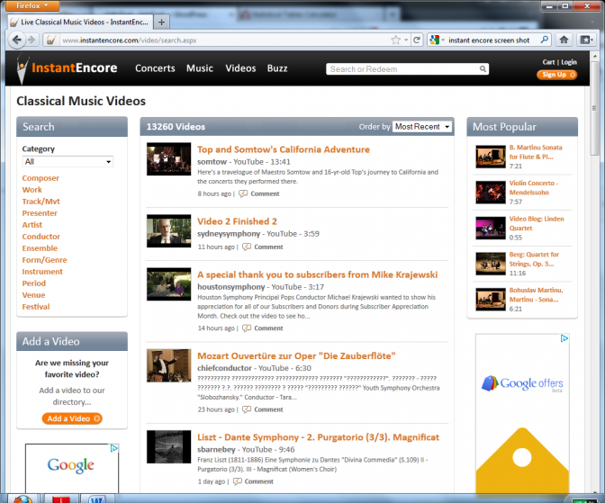Go forward with the browser forward arrow
Image resolution: width=605 pixels, height=503 pixels.
(32, 40)
